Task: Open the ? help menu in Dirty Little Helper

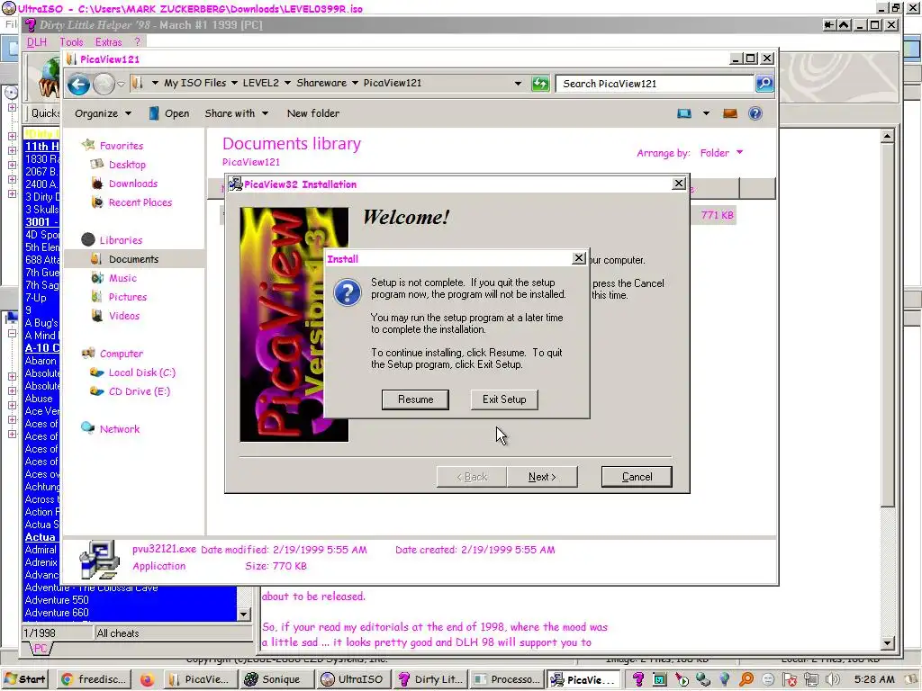Action: pyautogui.click(x=137, y=42)
